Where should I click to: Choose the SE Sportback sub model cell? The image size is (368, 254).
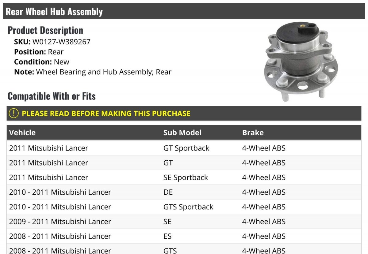pos(186,177)
